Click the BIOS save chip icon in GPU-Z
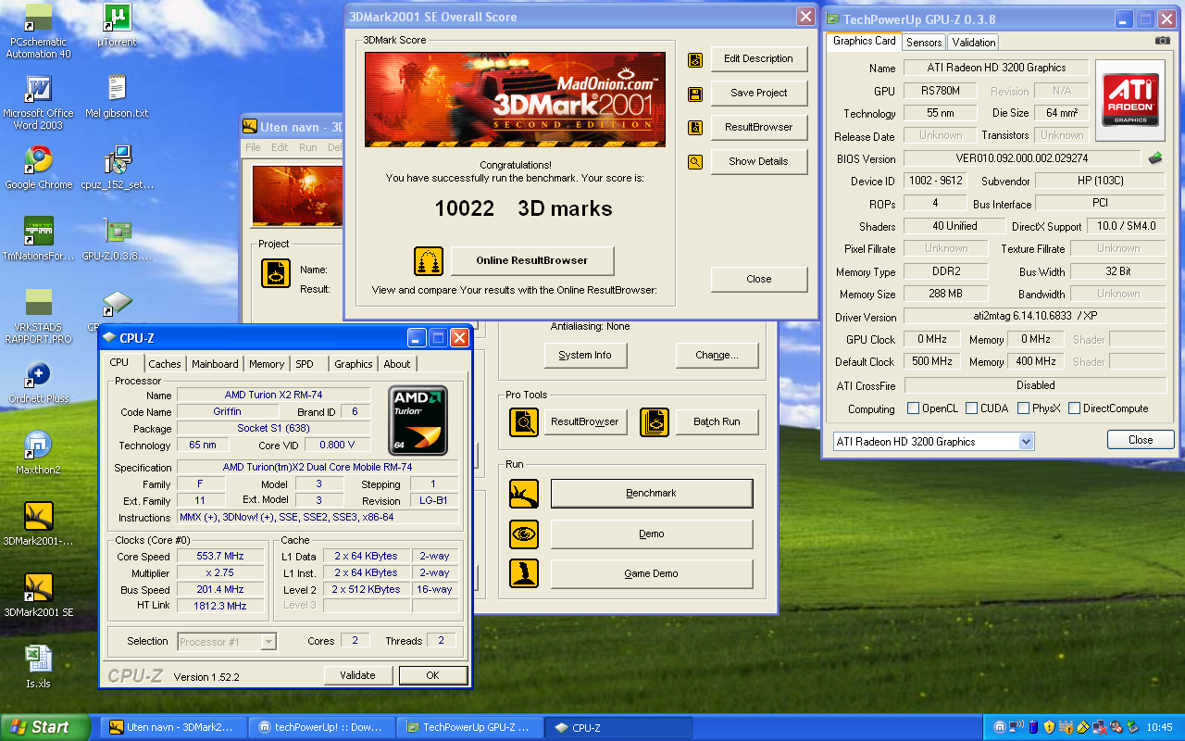Image resolution: width=1185 pixels, height=741 pixels. pyautogui.click(x=1155, y=158)
